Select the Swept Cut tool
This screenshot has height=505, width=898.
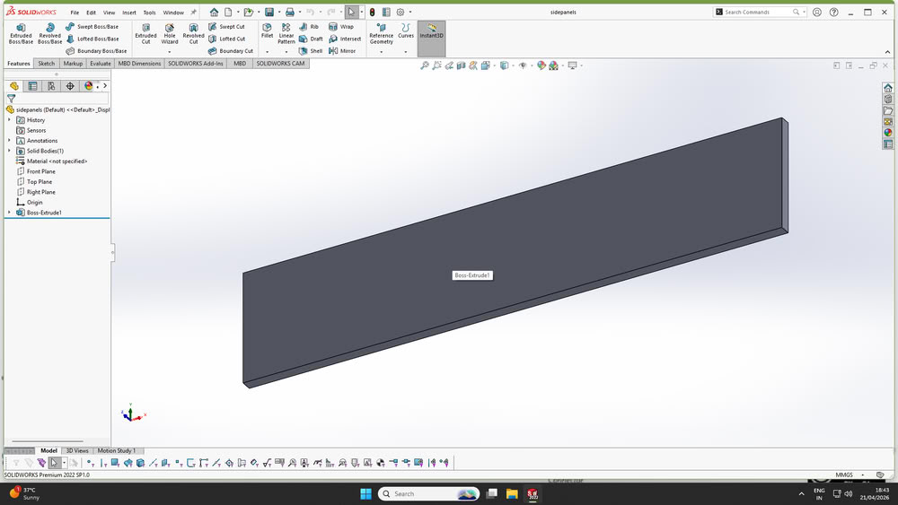(227, 26)
